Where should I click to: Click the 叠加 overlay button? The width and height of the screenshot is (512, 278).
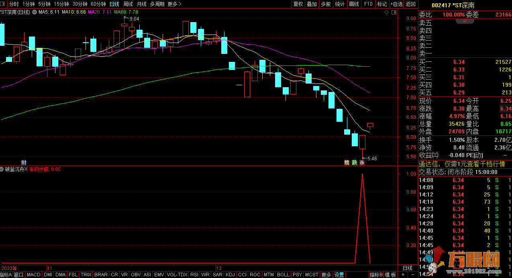tap(312, 4)
